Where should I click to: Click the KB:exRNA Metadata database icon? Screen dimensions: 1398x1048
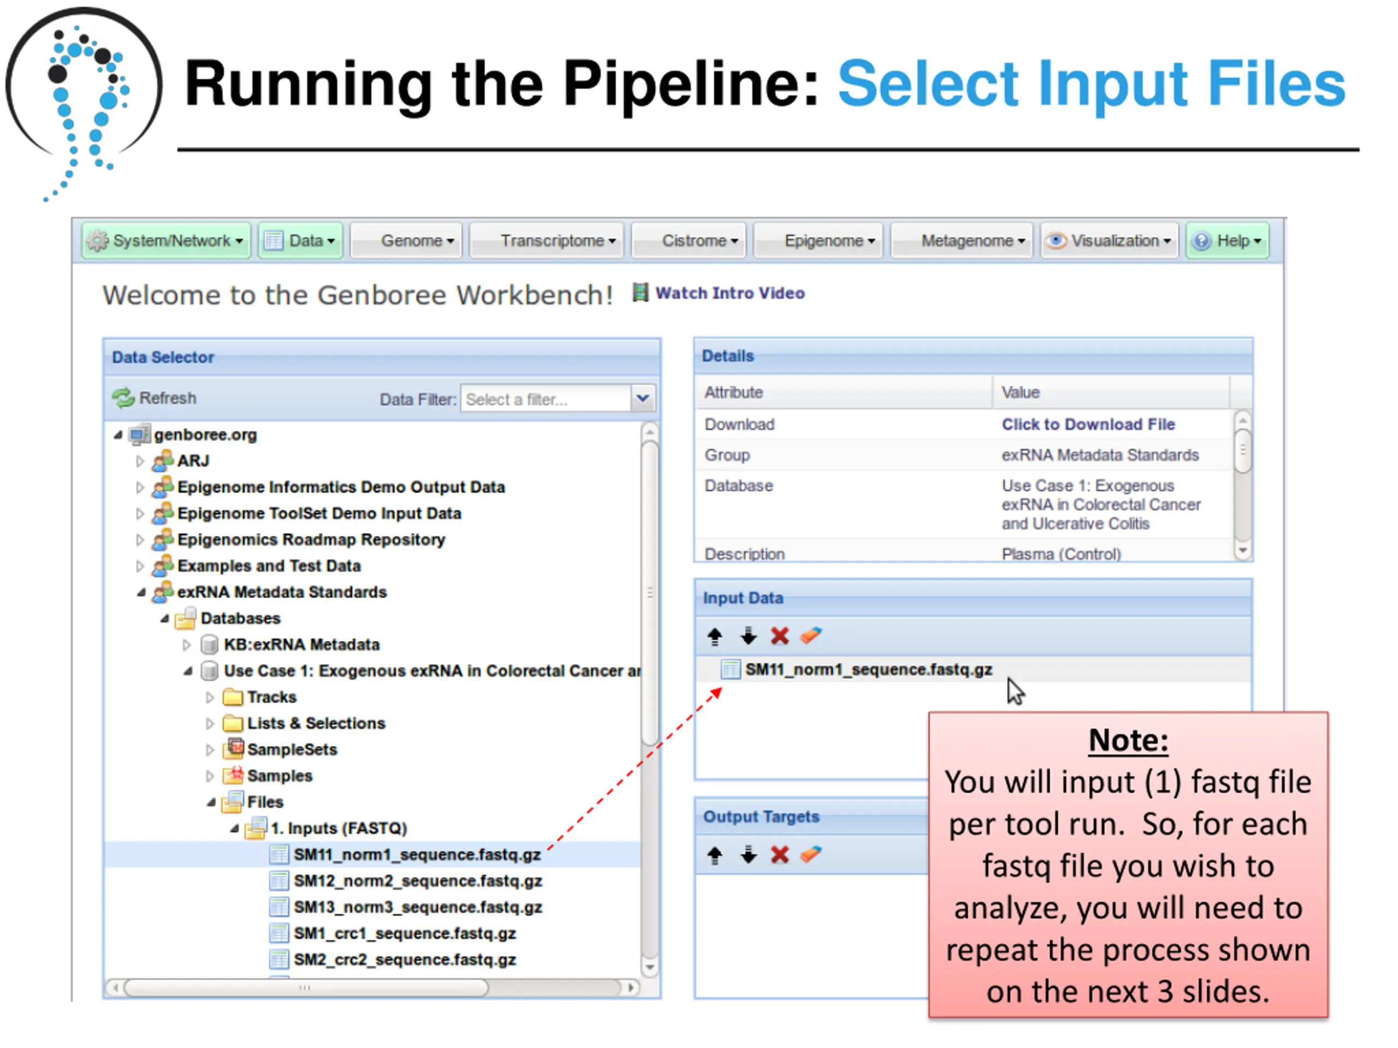(209, 644)
